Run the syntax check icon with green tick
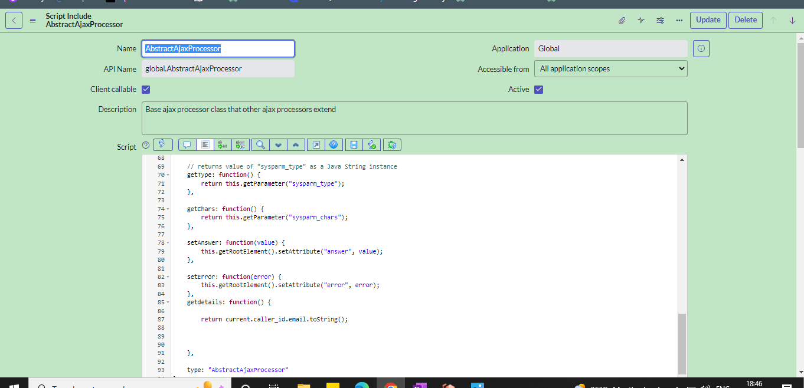Image resolution: width=804 pixels, height=388 pixels. [372, 144]
